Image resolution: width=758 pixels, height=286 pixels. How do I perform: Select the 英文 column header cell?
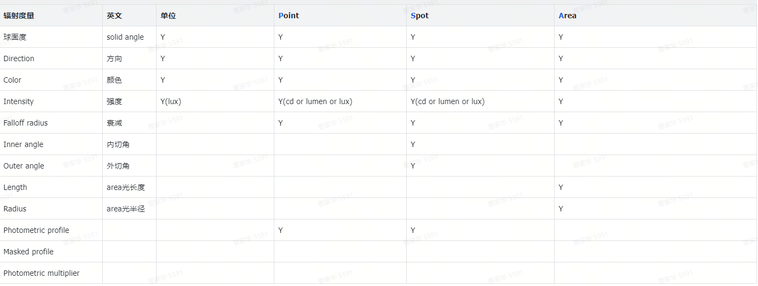click(x=114, y=16)
